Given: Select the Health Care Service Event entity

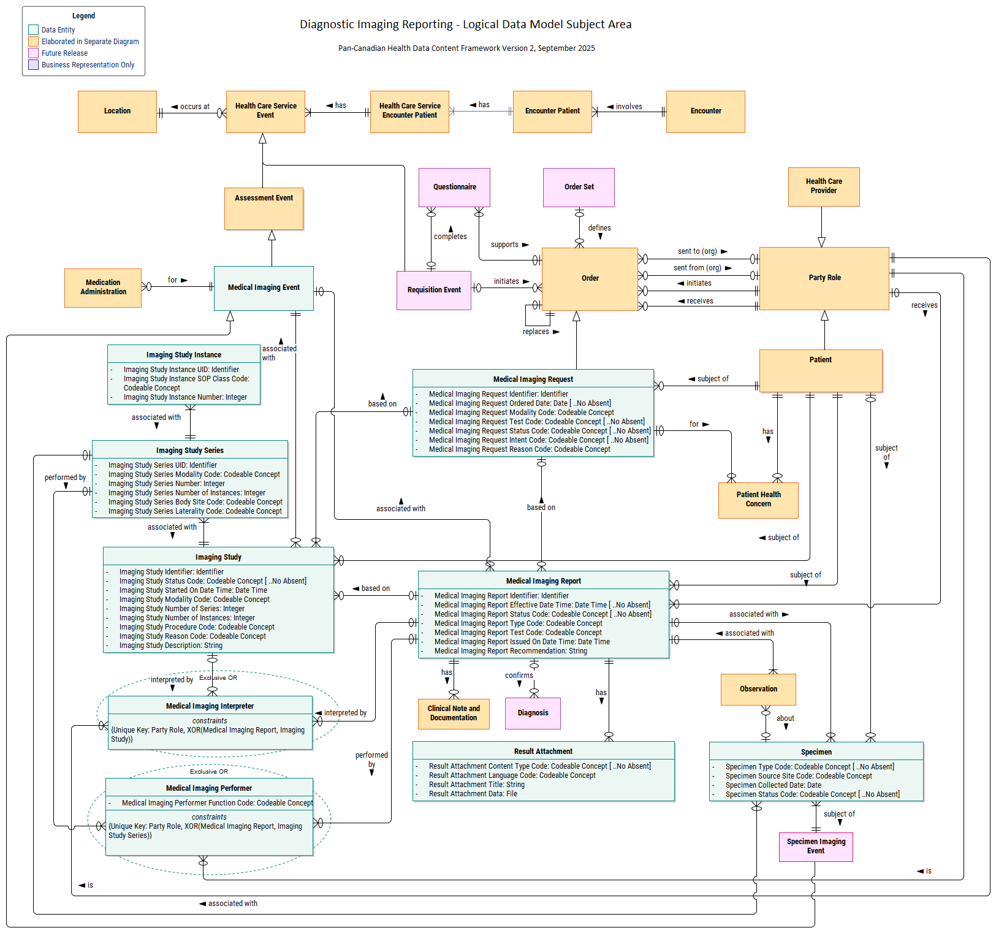Looking at the screenshot, I should pyautogui.click(x=265, y=112).
